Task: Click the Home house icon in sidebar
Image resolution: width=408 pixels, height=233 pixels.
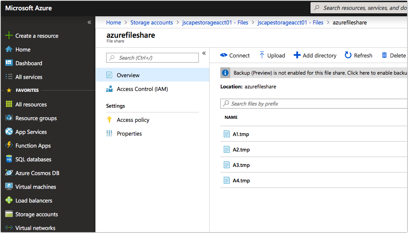Action: 9,49
